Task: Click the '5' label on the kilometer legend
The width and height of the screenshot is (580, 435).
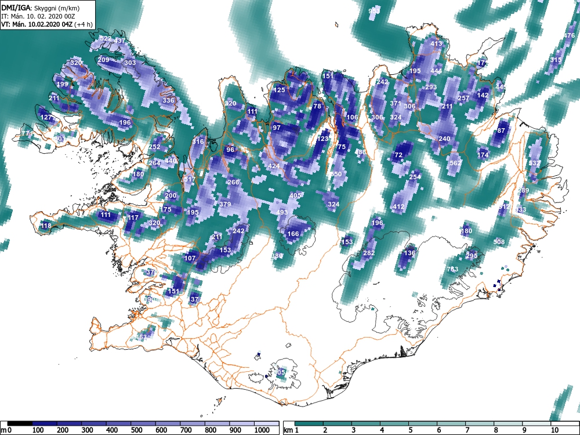Action: point(410,430)
